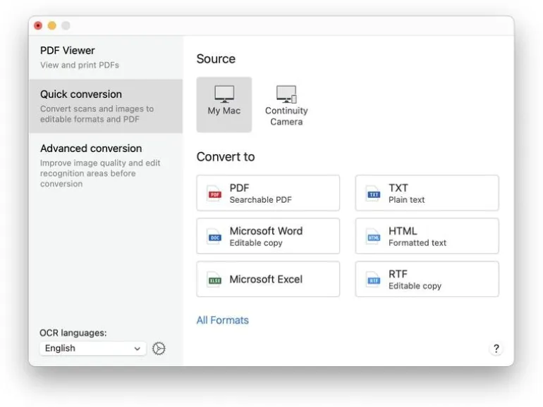Screen dimensions: 543x407
Task: Open help with question mark button
Action: (x=496, y=349)
